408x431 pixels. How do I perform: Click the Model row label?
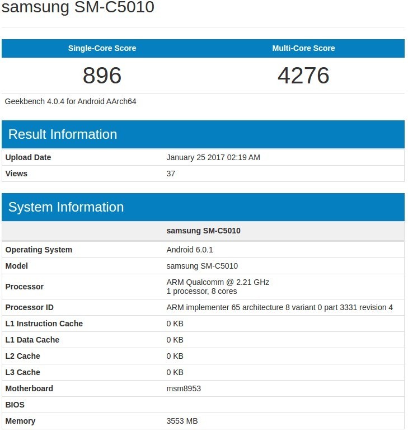coord(16,266)
